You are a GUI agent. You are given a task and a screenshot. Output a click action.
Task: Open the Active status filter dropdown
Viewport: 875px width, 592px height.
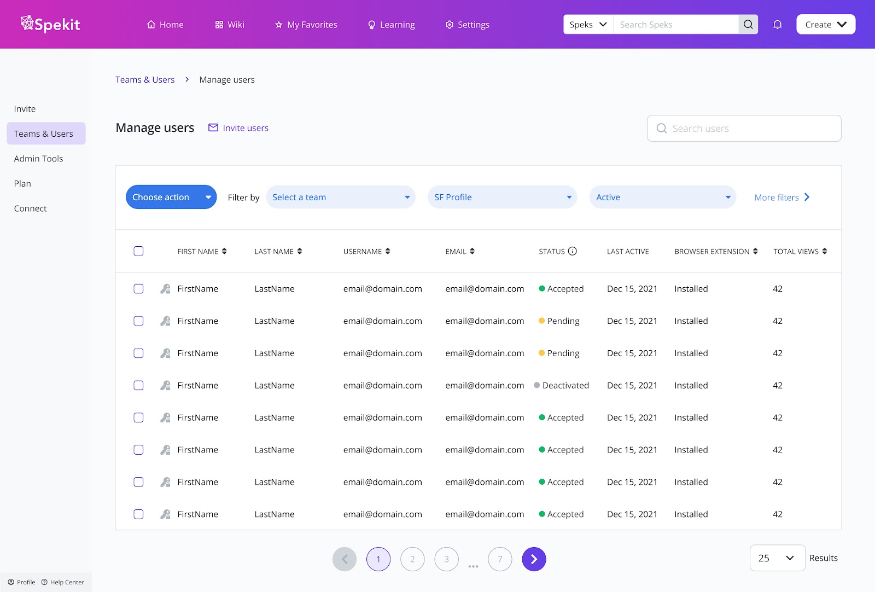[x=663, y=197]
